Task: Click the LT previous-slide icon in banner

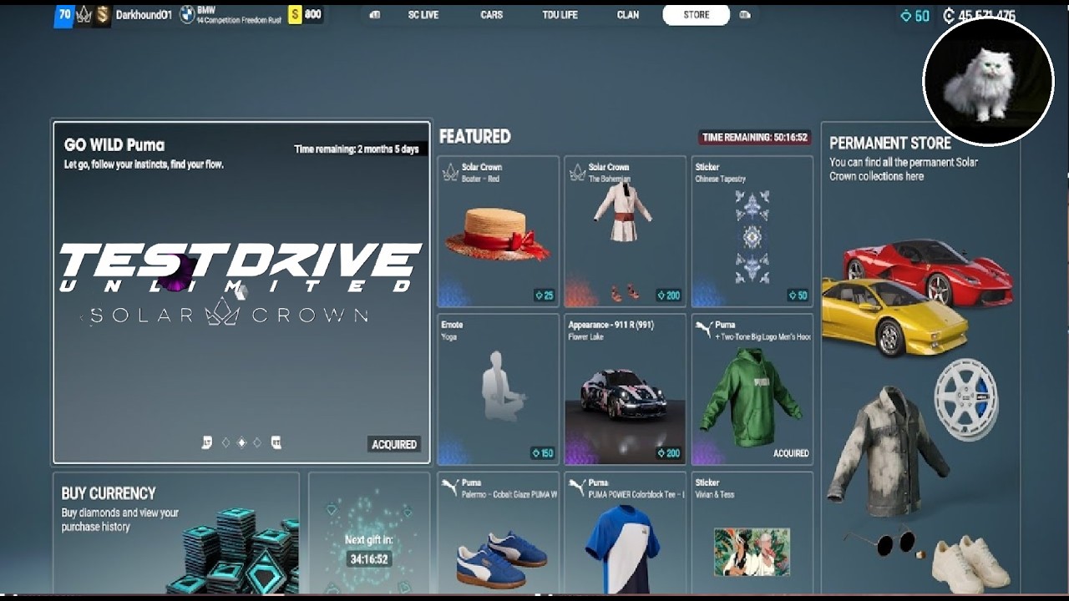Action: click(207, 442)
